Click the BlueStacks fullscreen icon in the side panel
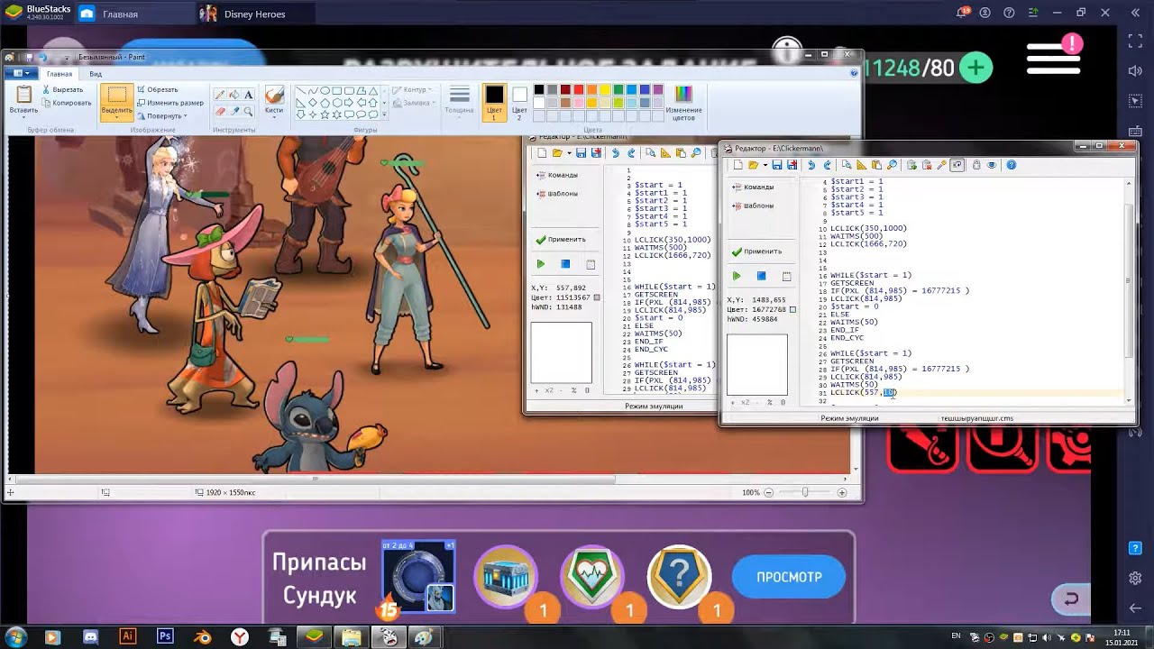This screenshot has width=1154, height=649. pyautogui.click(x=1135, y=41)
